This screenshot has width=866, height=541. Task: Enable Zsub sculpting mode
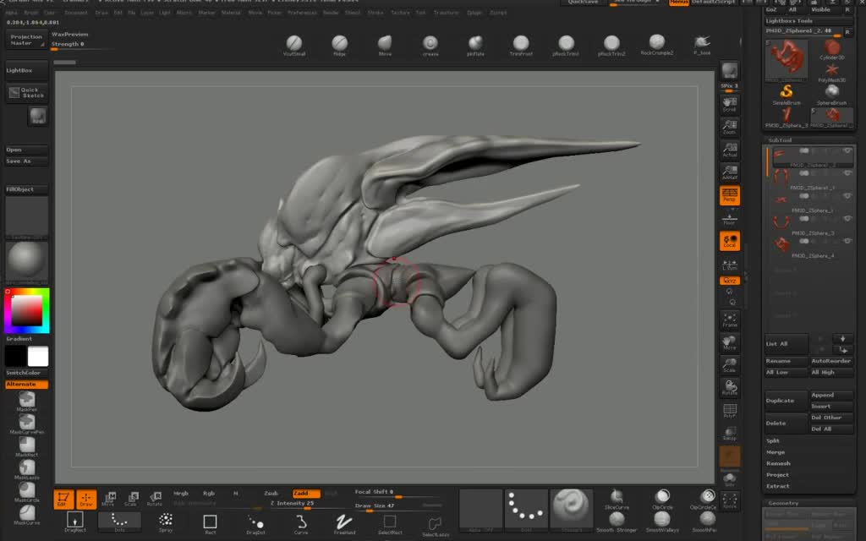coord(271,493)
